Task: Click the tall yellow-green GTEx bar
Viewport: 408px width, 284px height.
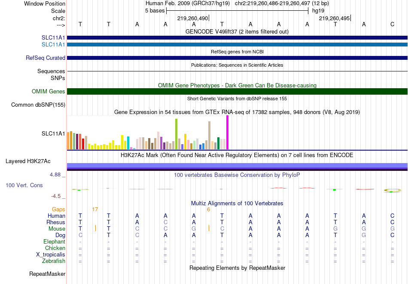Action: pyautogui.click(x=176, y=134)
